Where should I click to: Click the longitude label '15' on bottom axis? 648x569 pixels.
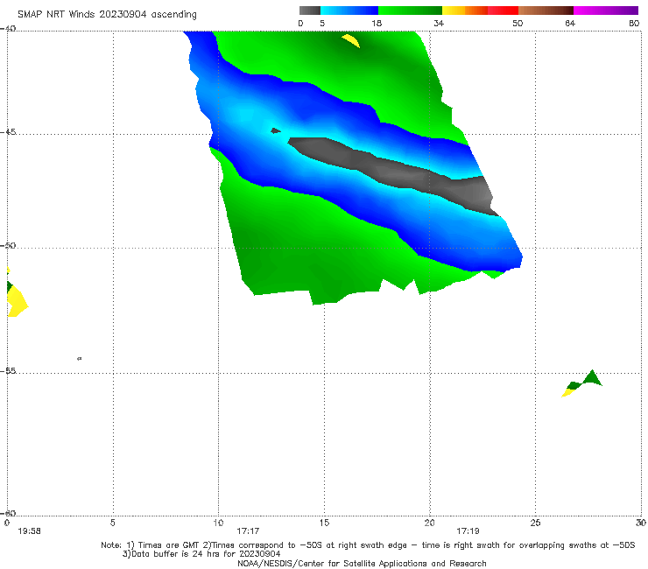pos(324,523)
